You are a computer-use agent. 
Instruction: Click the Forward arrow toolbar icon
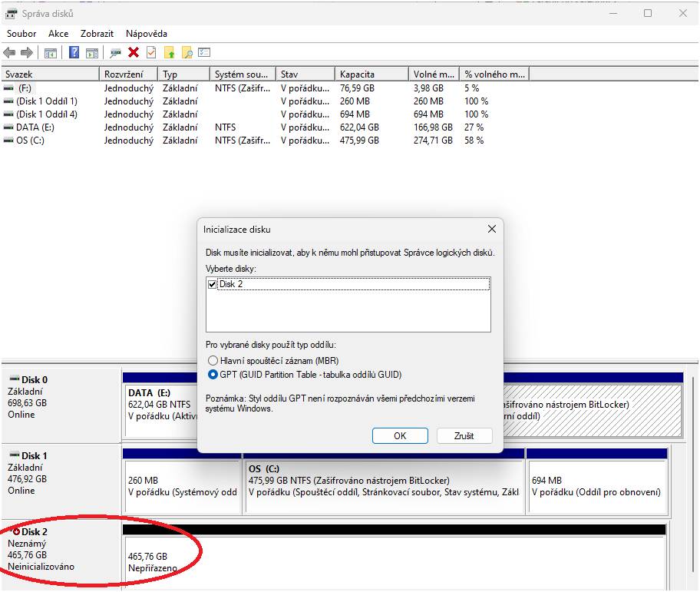pos(27,53)
